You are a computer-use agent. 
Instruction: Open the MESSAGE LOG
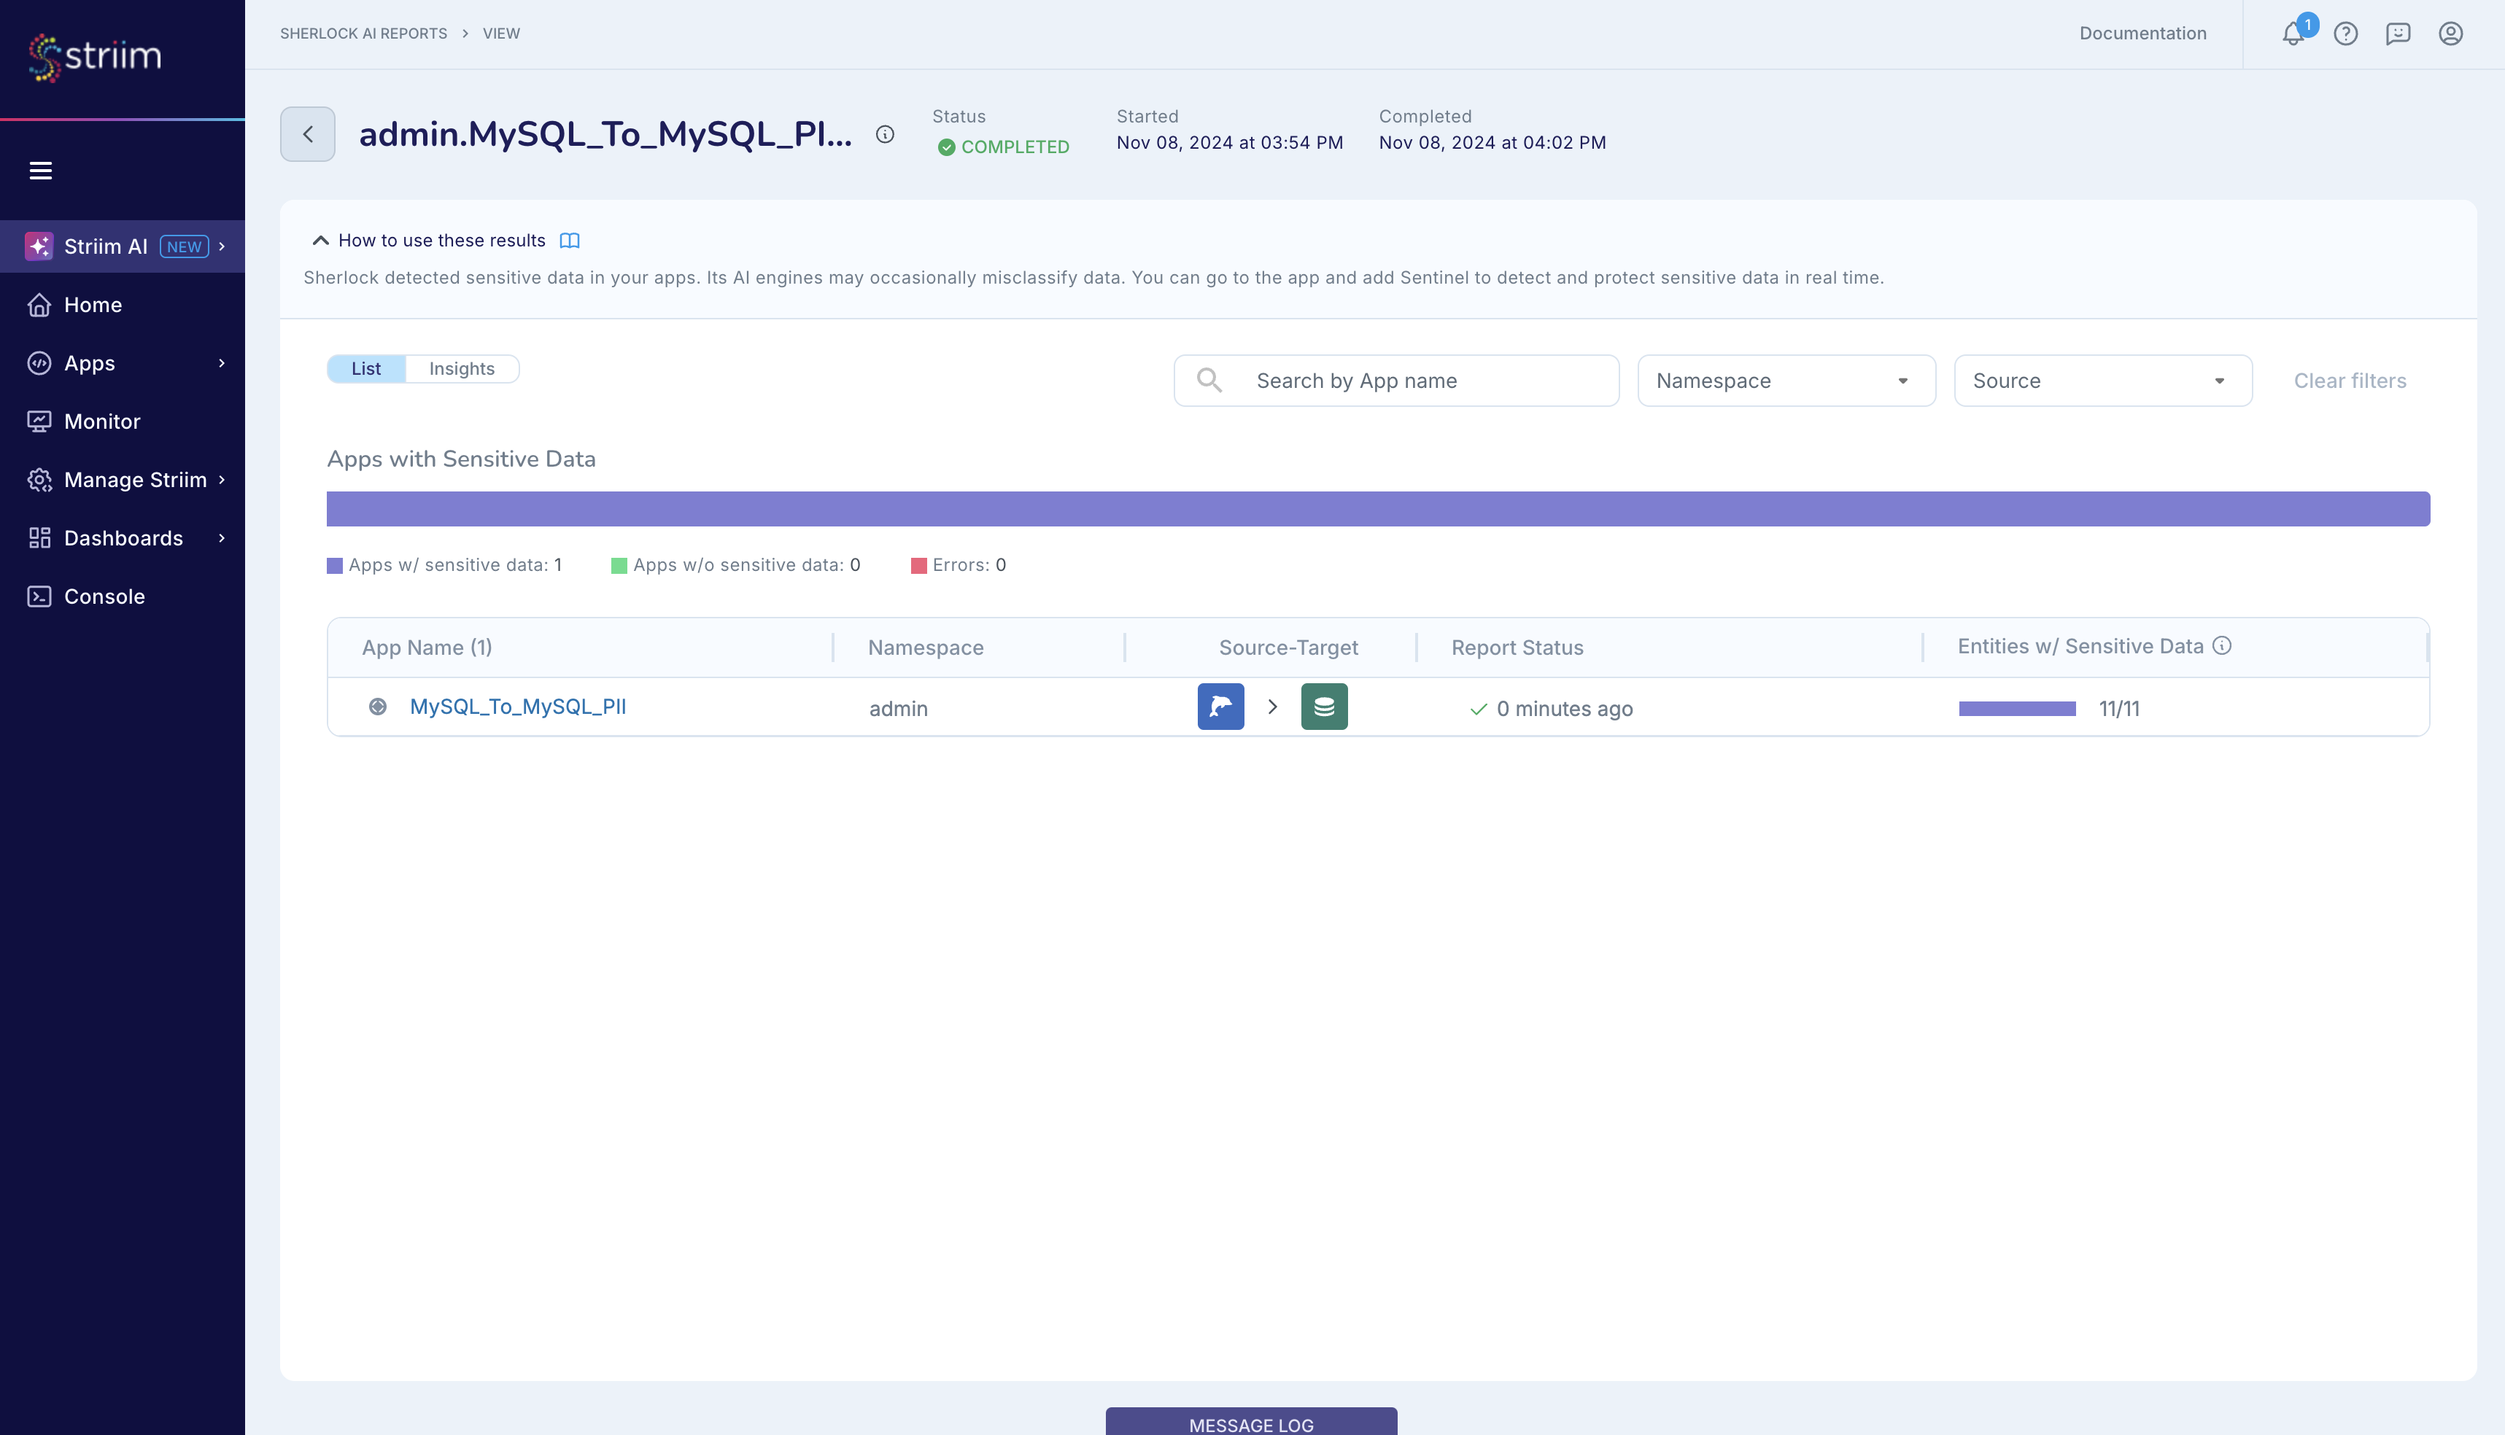click(1250, 1424)
